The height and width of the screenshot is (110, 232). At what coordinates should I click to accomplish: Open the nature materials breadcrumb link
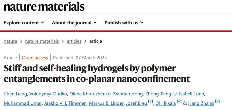click(42, 41)
